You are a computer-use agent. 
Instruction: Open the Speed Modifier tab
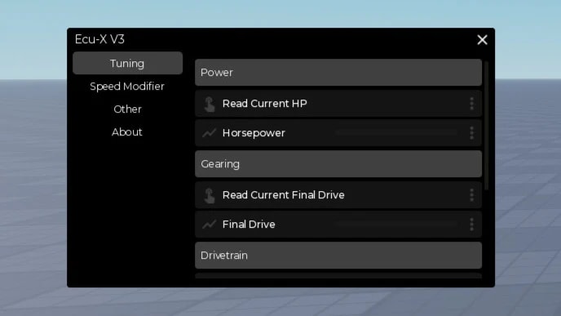[x=127, y=87]
